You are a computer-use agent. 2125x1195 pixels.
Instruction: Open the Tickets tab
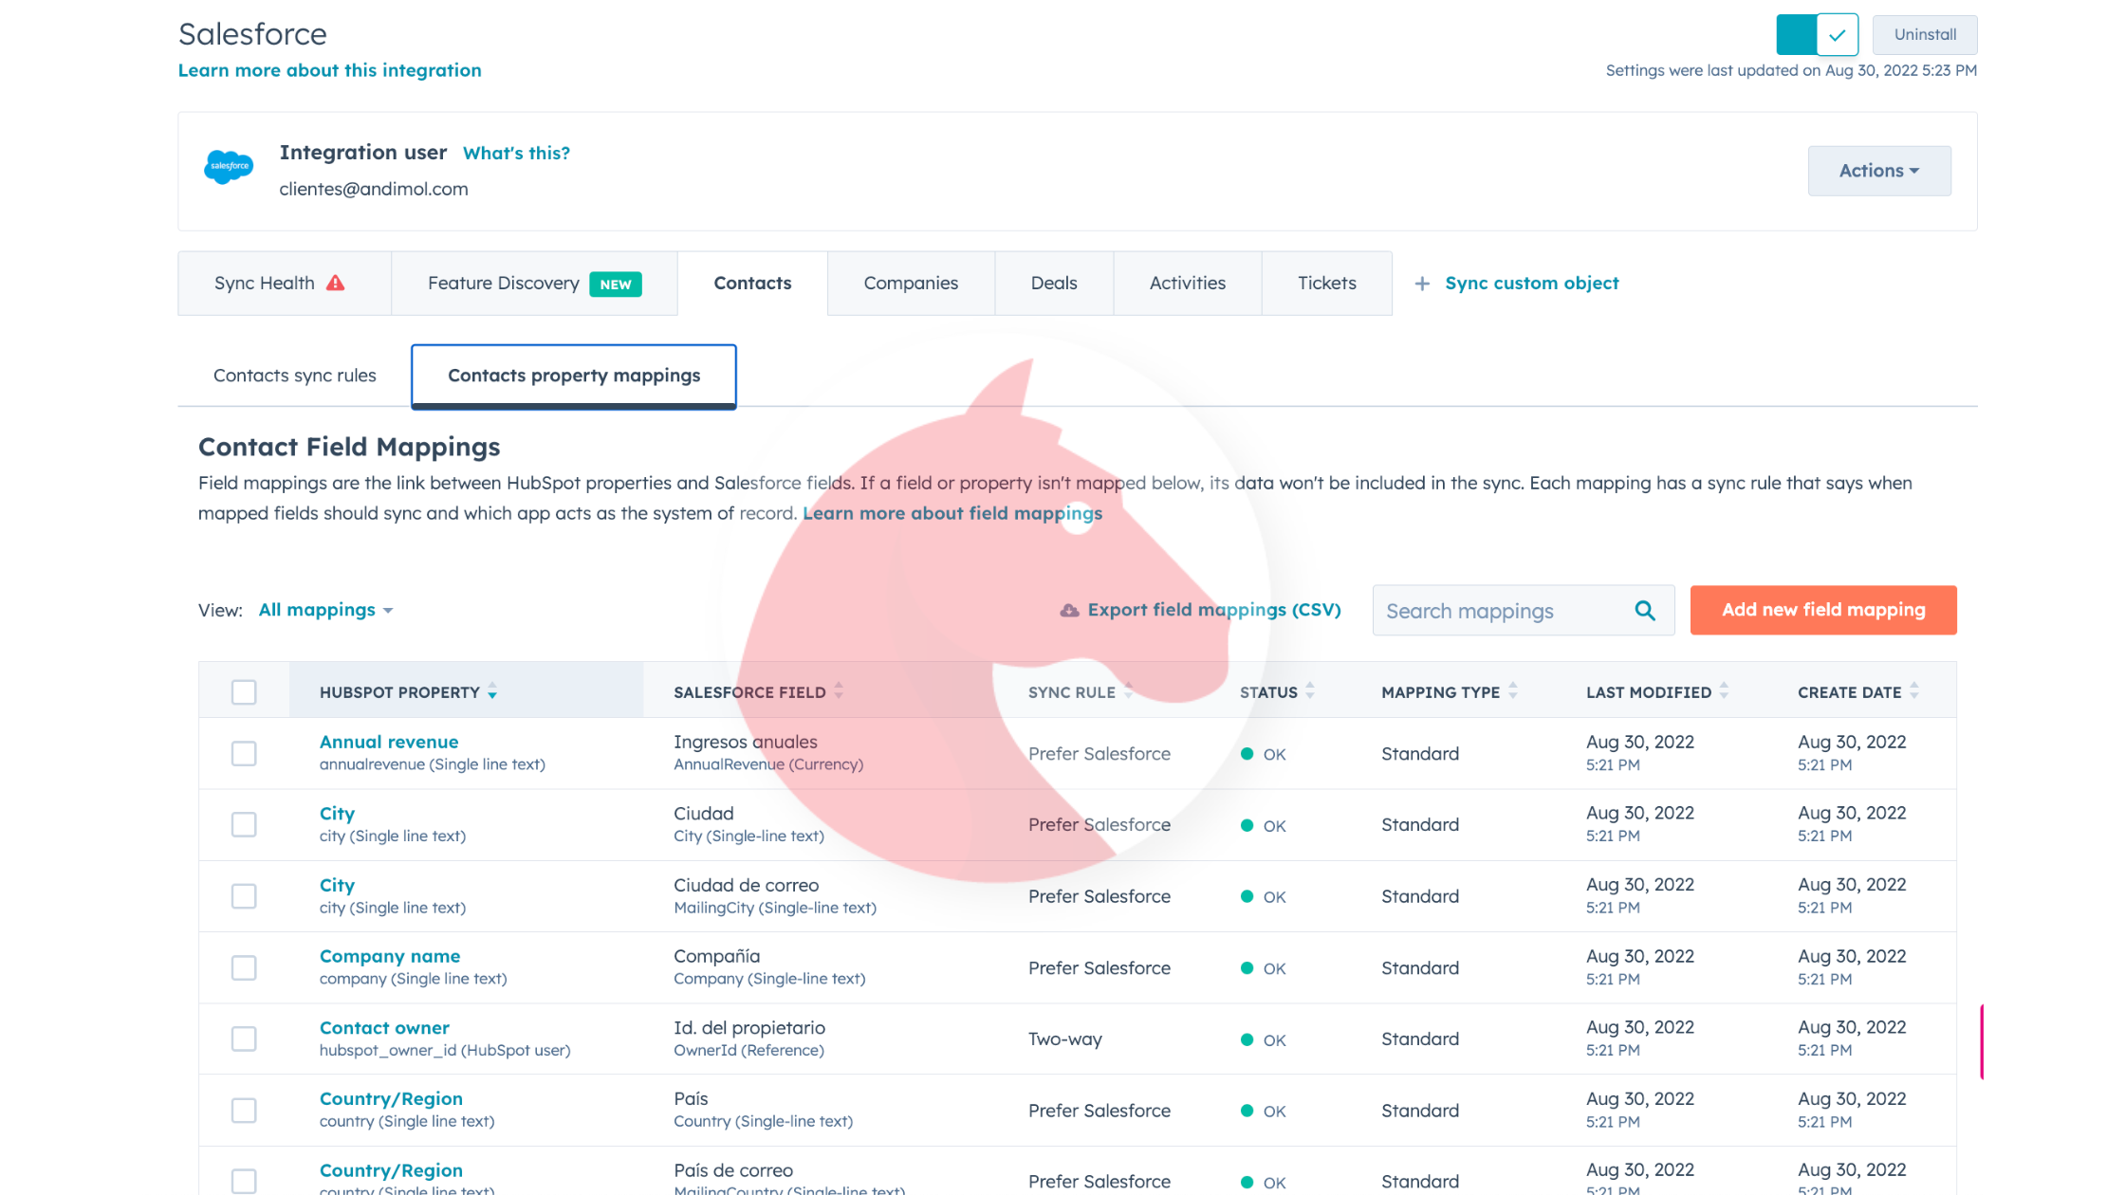coord(1326,284)
